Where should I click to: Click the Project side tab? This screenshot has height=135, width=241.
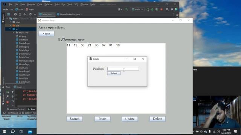[3, 18]
